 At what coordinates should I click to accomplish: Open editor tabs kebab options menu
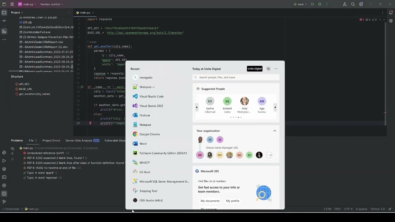383,13
